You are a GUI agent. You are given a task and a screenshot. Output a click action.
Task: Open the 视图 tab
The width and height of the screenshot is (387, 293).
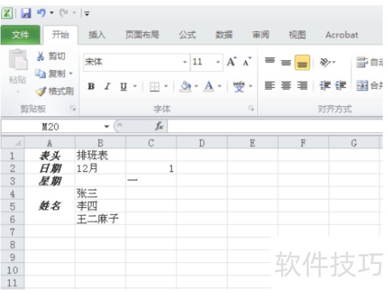297,35
